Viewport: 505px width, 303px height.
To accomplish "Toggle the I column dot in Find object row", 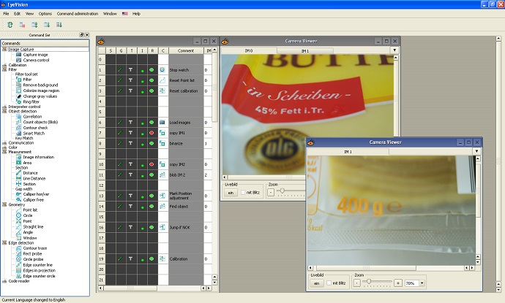I will pyautogui.click(x=143, y=207).
